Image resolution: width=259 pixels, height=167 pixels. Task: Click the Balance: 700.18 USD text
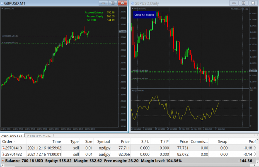[24, 160]
